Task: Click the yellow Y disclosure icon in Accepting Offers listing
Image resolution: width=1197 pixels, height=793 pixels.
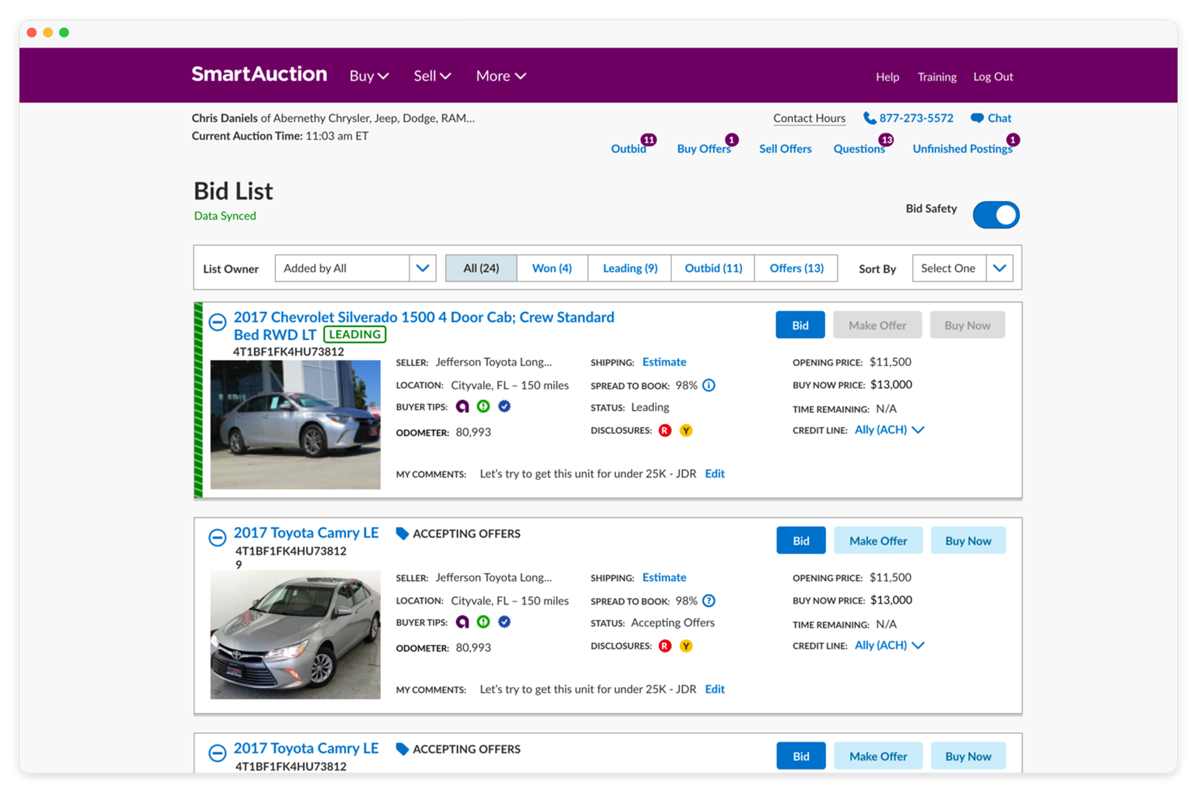Action: (x=686, y=646)
